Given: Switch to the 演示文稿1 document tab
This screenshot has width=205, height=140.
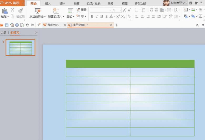Looking at the screenshot, I should [79, 25].
